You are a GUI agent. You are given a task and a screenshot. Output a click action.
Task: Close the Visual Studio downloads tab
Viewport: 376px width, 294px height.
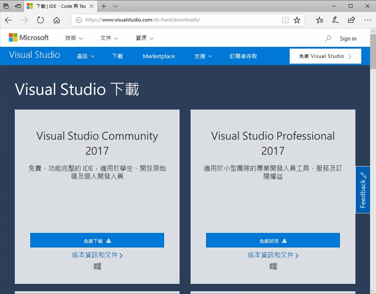91,6
